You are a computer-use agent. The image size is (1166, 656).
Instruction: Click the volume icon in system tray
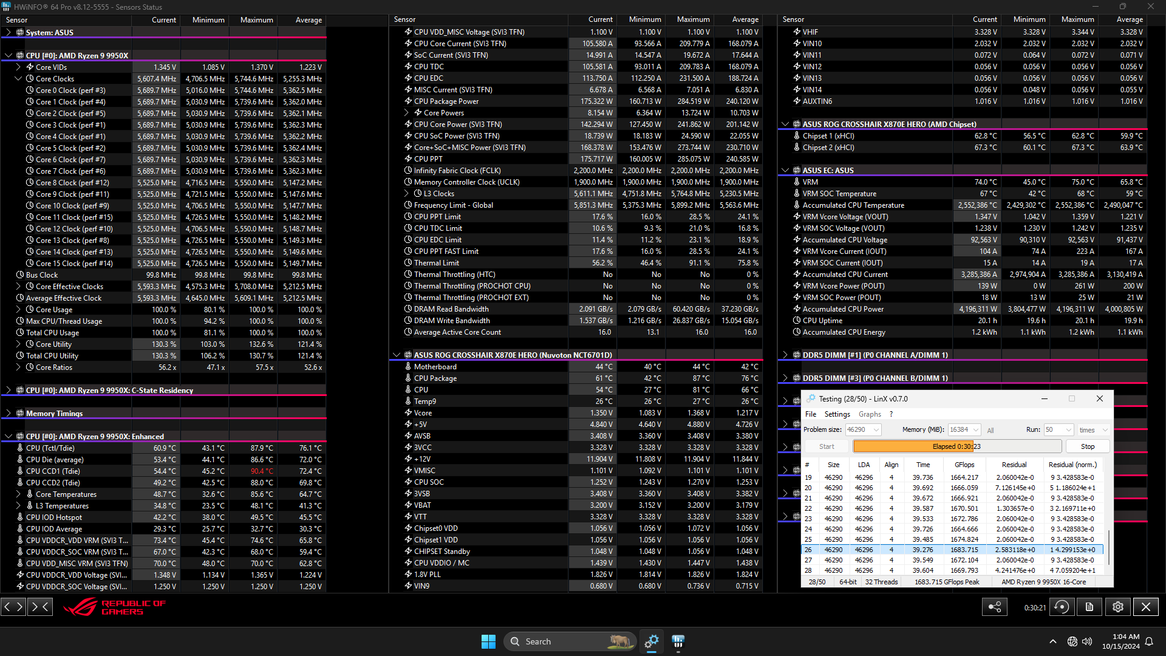pos(1087,641)
